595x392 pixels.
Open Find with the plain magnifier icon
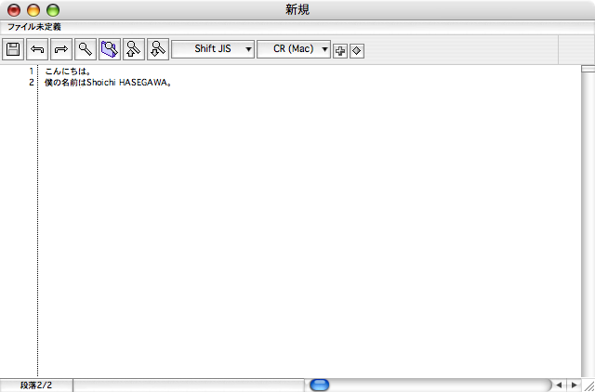tap(86, 49)
